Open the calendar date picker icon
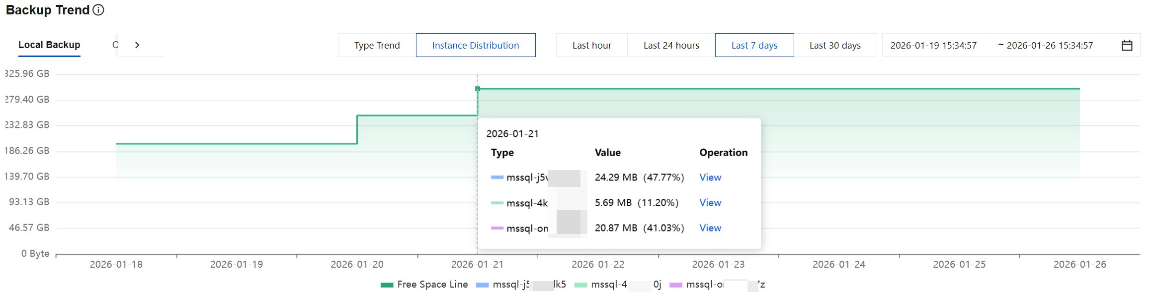Viewport: 1156px width, 296px height. pyautogui.click(x=1127, y=46)
